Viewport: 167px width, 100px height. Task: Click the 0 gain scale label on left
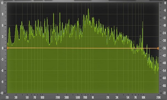[3, 48]
